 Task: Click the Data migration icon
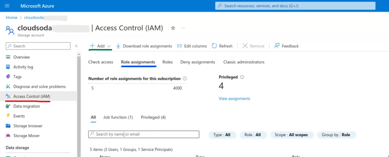pos(8,106)
